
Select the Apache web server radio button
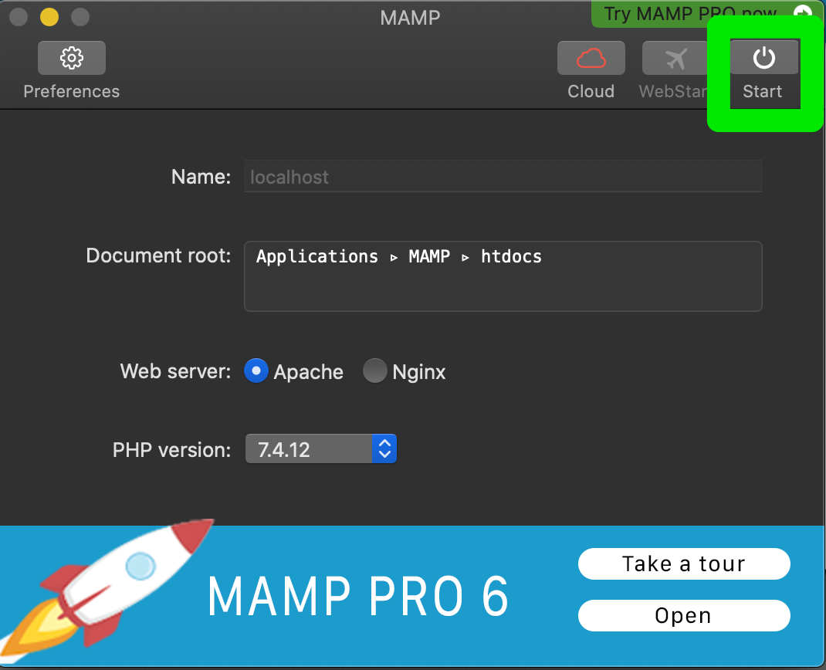[x=256, y=371]
